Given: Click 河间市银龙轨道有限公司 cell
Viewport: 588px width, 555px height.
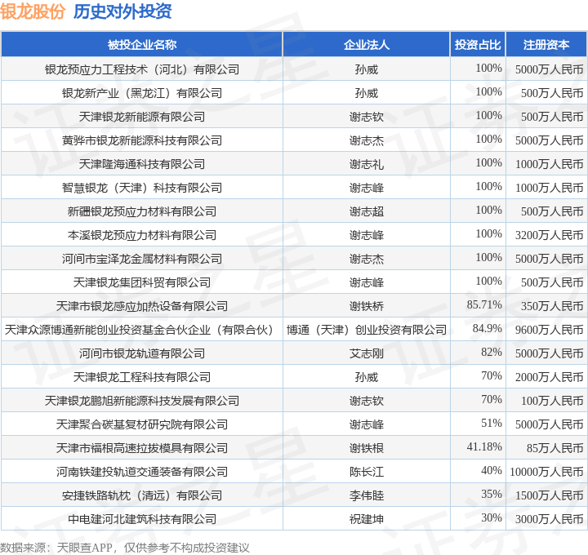Looking at the screenshot, I should click(x=142, y=353).
